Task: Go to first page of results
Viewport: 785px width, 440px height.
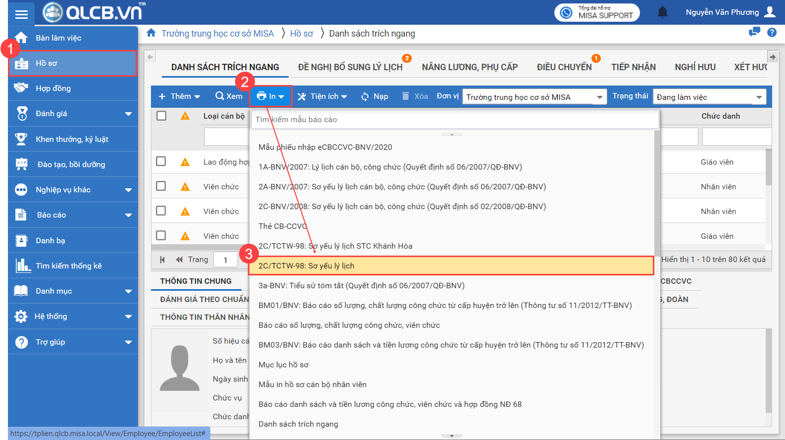Action: coord(162,260)
